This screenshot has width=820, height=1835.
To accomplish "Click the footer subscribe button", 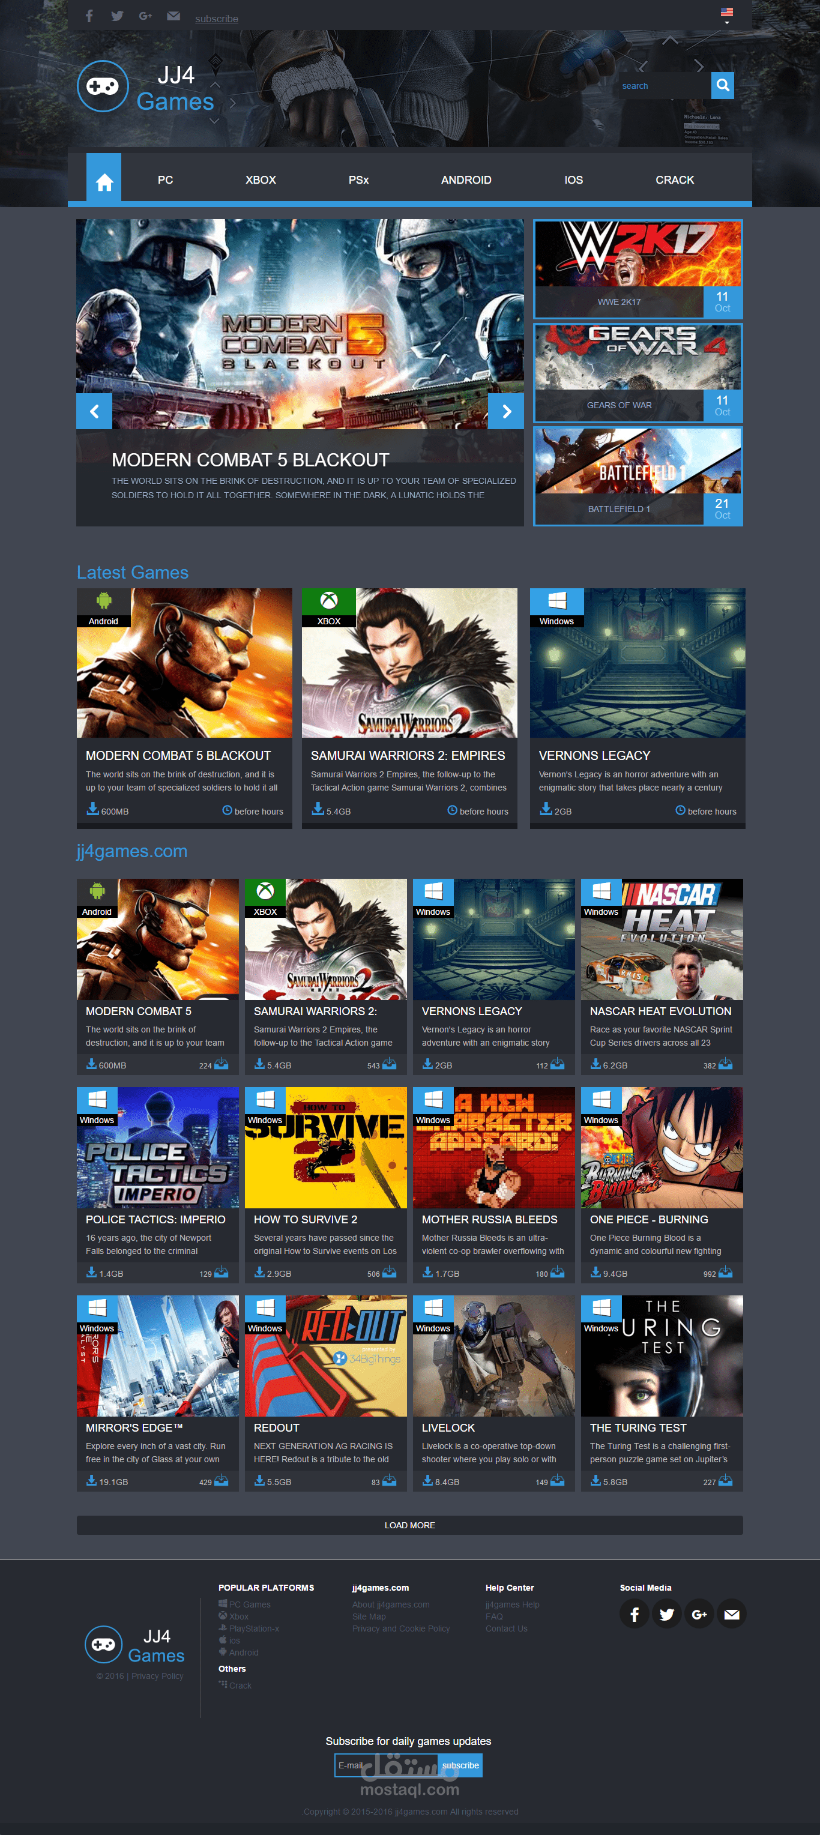I will point(460,1765).
